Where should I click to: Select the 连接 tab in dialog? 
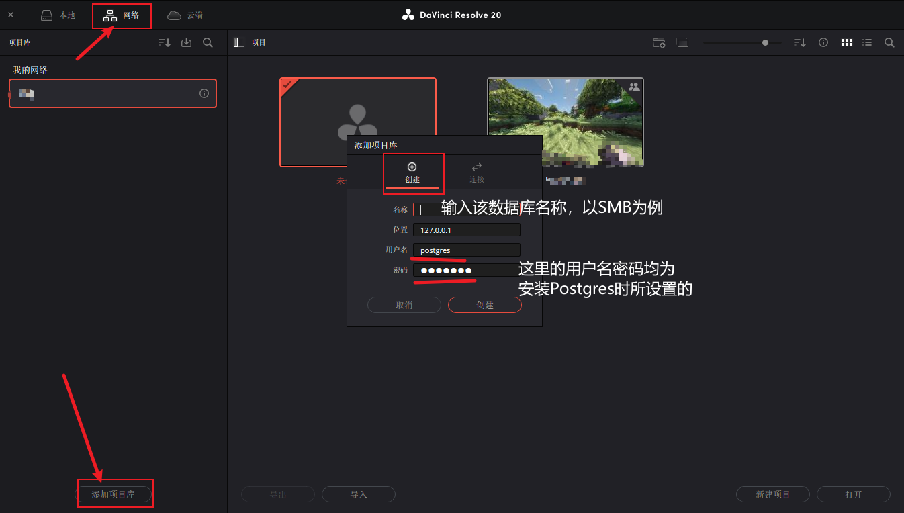477,173
